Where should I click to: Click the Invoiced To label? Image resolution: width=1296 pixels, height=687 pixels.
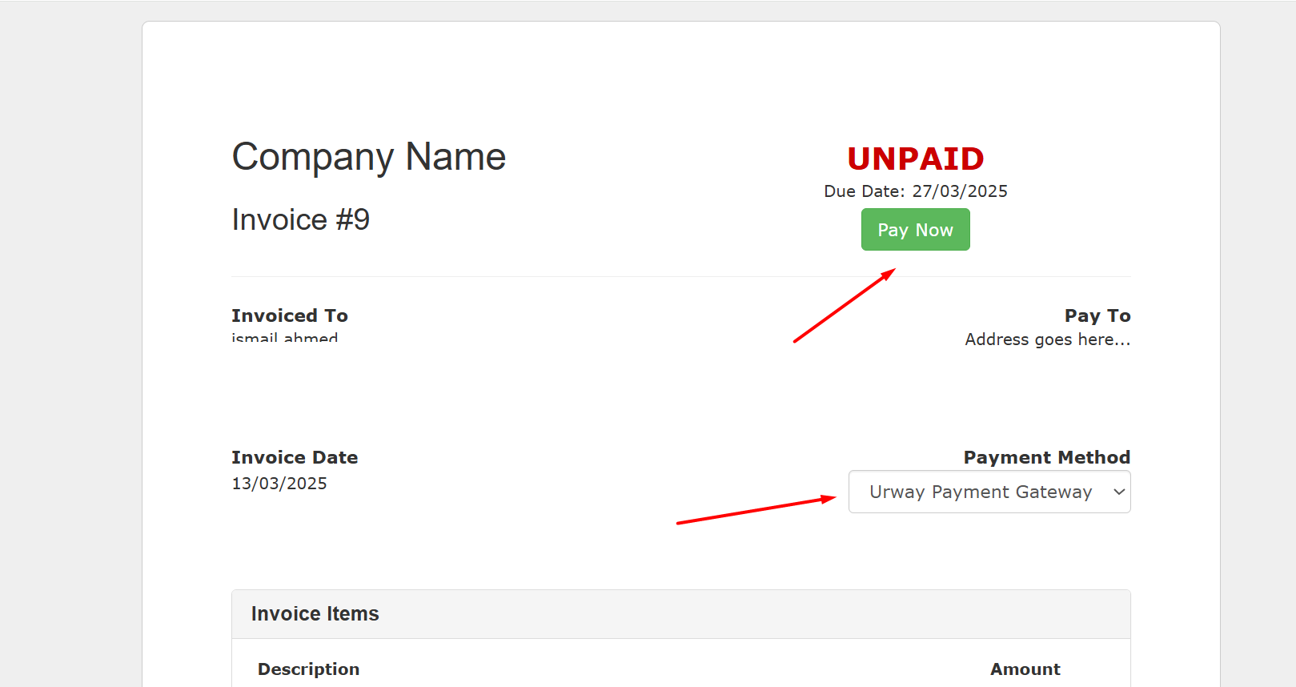pyautogui.click(x=290, y=315)
